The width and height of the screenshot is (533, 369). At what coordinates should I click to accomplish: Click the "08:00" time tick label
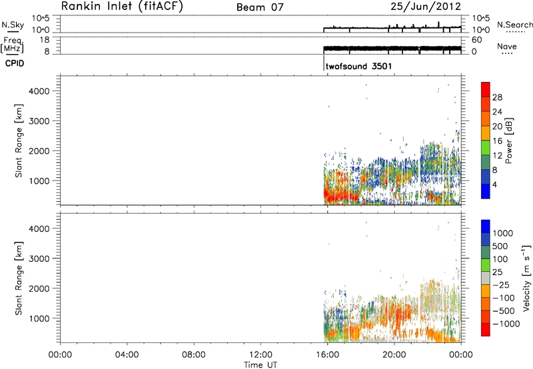[194, 355]
